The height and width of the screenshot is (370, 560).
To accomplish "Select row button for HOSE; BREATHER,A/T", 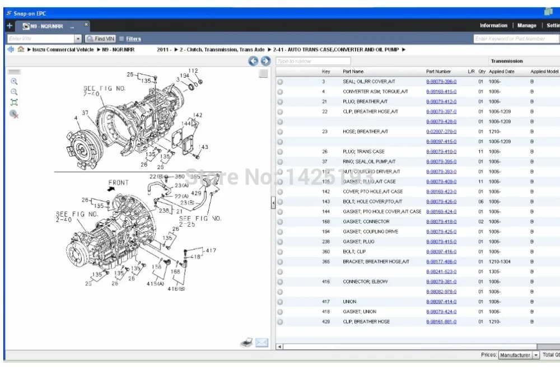I will pyautogui.click(x=280, y=132).
